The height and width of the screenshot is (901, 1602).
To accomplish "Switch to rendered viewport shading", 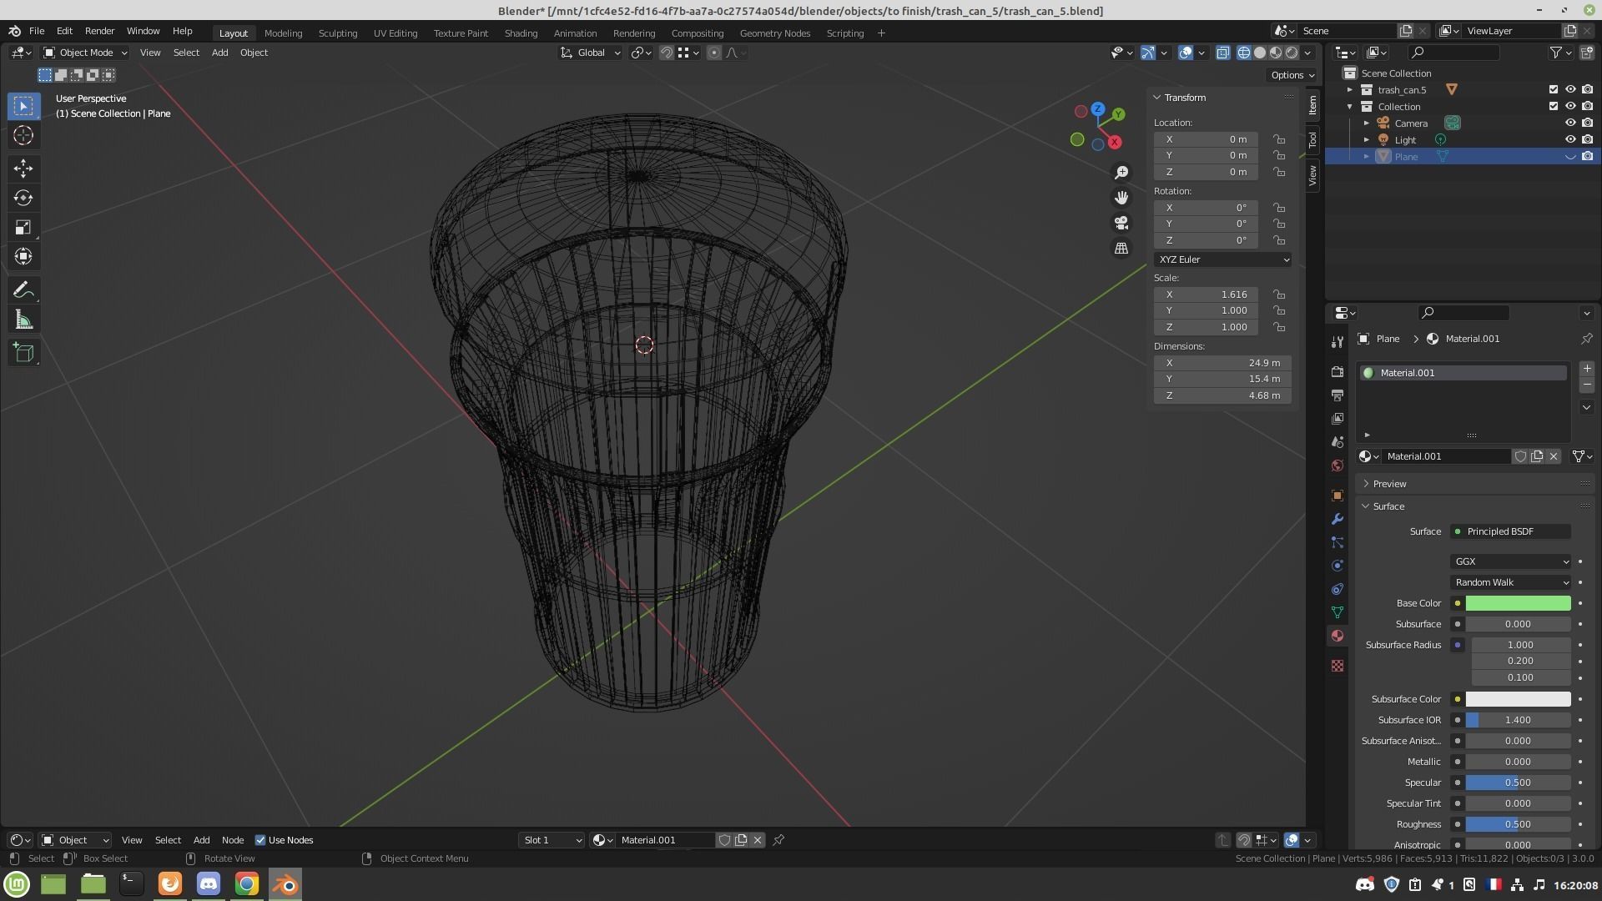I will tap(1292, 53).
